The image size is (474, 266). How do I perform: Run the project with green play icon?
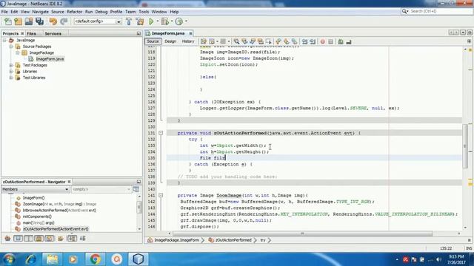151,21
